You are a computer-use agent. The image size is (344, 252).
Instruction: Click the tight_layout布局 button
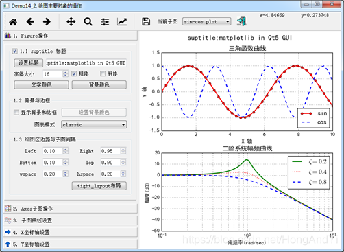pos(99,186)
